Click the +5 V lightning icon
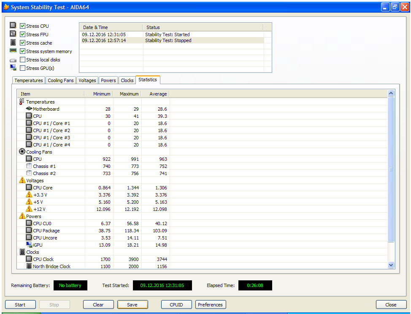411x314 pixels. [x=29, y=202]
